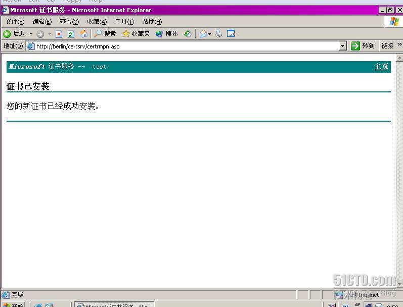
Task: Click the 证书已安装 heading
Action: pyautogui.click(x=28, y=86)
